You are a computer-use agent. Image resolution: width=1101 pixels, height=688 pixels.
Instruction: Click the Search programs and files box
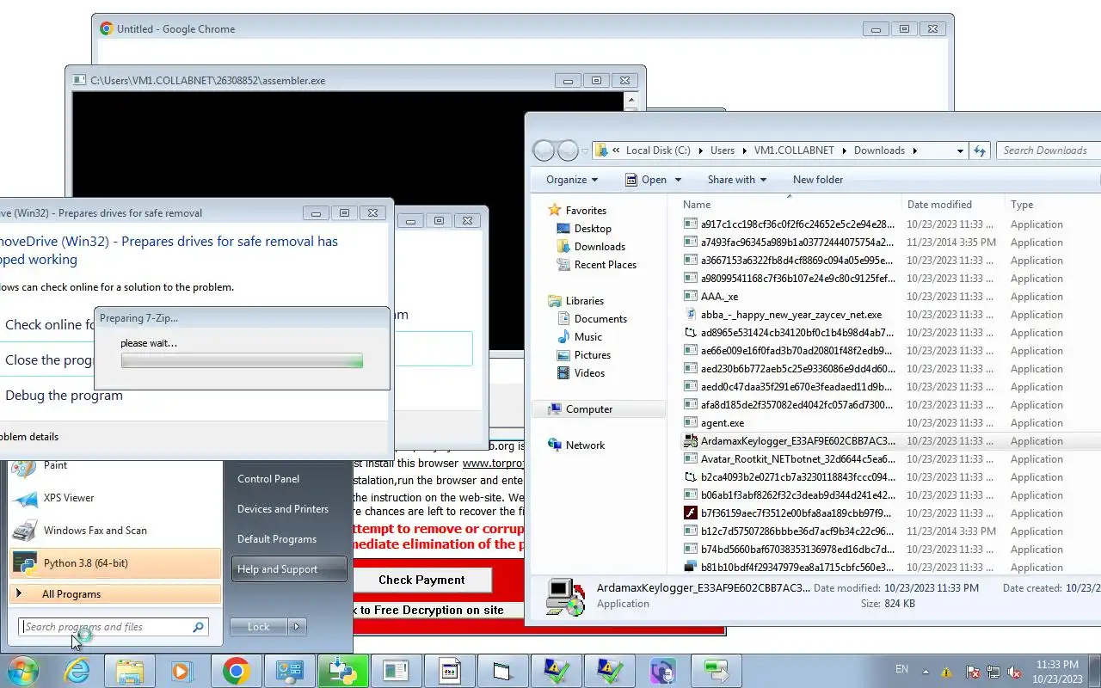coord(114,627)
